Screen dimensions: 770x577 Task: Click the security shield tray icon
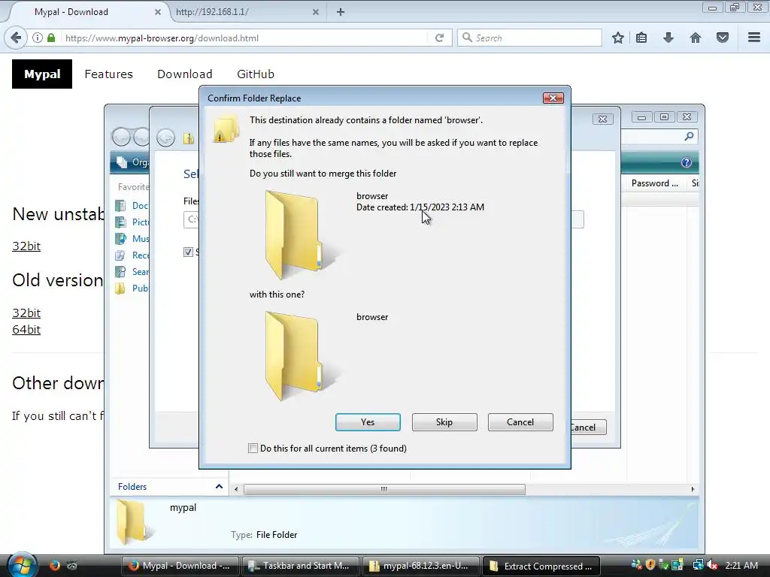[650, 565]
